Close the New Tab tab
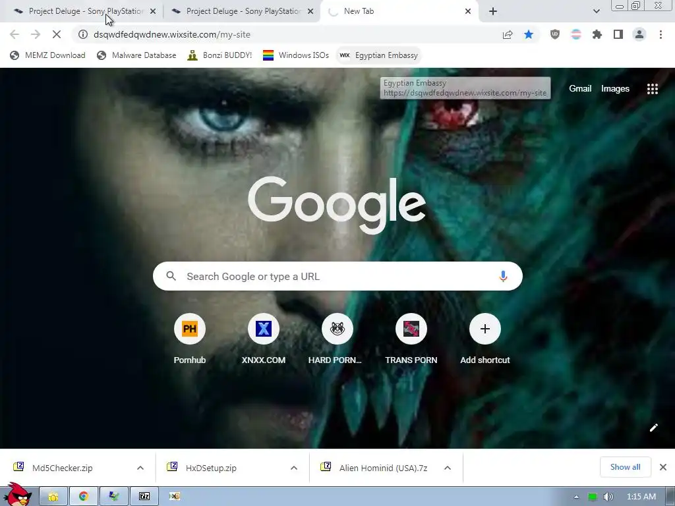Viewport: 675px width, 506px height. 468,12
